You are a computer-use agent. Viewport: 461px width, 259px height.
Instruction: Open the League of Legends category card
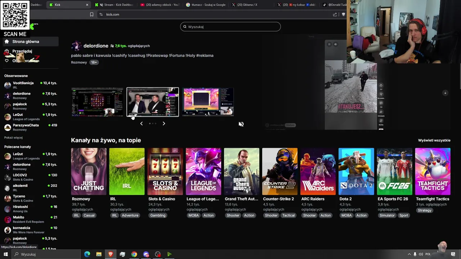[203, 171]
